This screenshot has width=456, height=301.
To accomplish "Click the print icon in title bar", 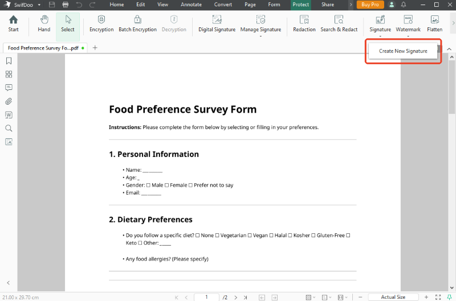I will pyautogui.click(x=66, y=5).
